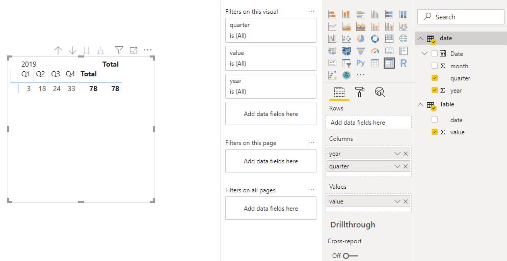Viewport: 507px width, 261px height.
Task: Select the R script visual
Action: tap(403, 63)
